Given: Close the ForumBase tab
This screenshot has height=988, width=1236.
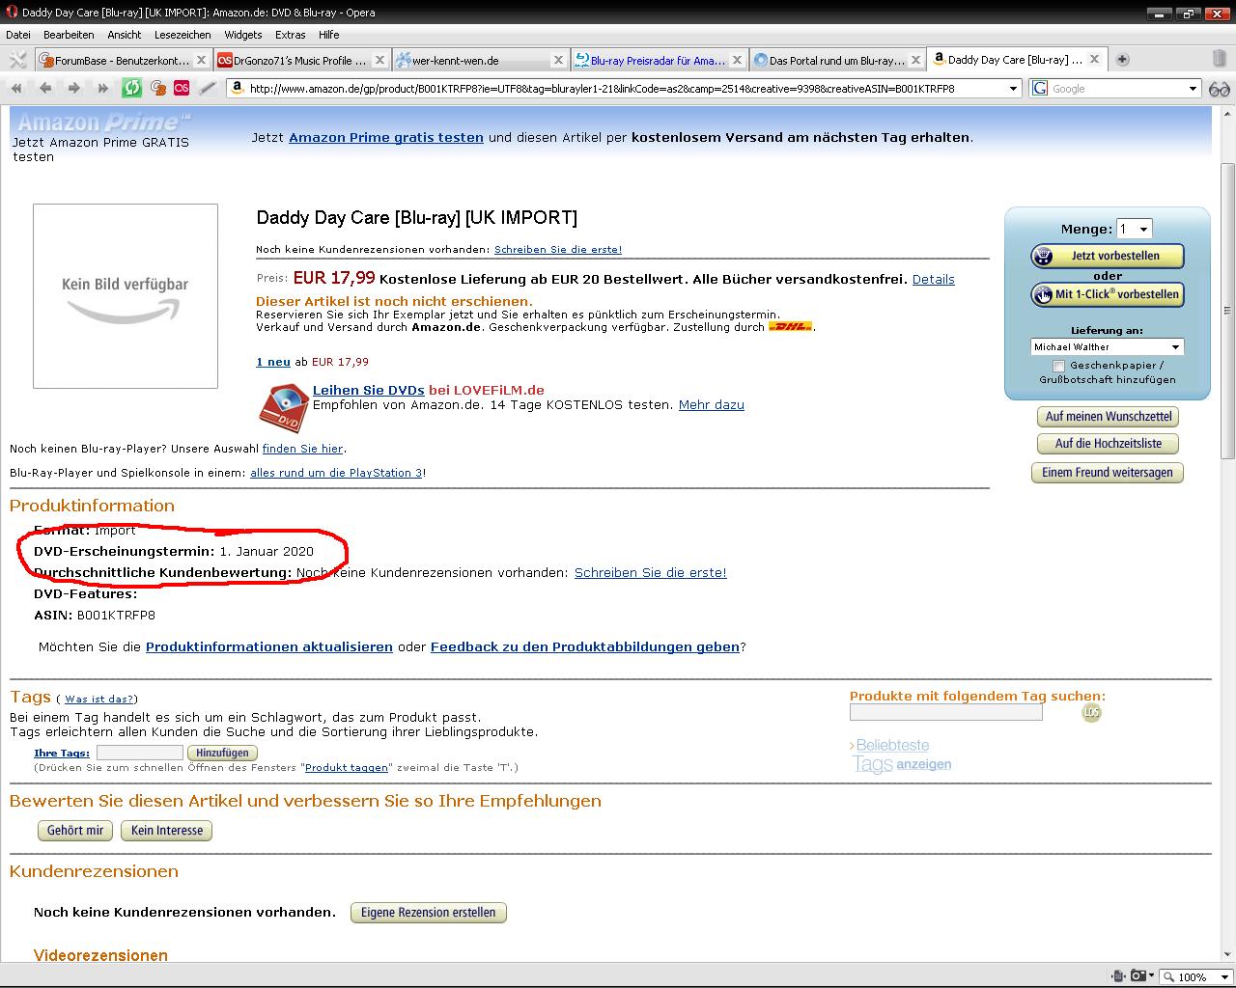Looking at the screenshot, I should (201, 60).
